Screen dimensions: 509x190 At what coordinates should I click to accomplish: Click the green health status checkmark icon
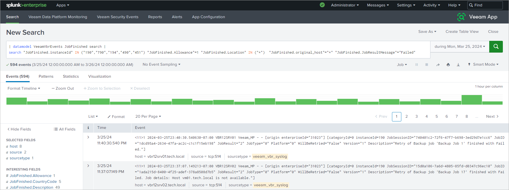(x=322, y=5)
